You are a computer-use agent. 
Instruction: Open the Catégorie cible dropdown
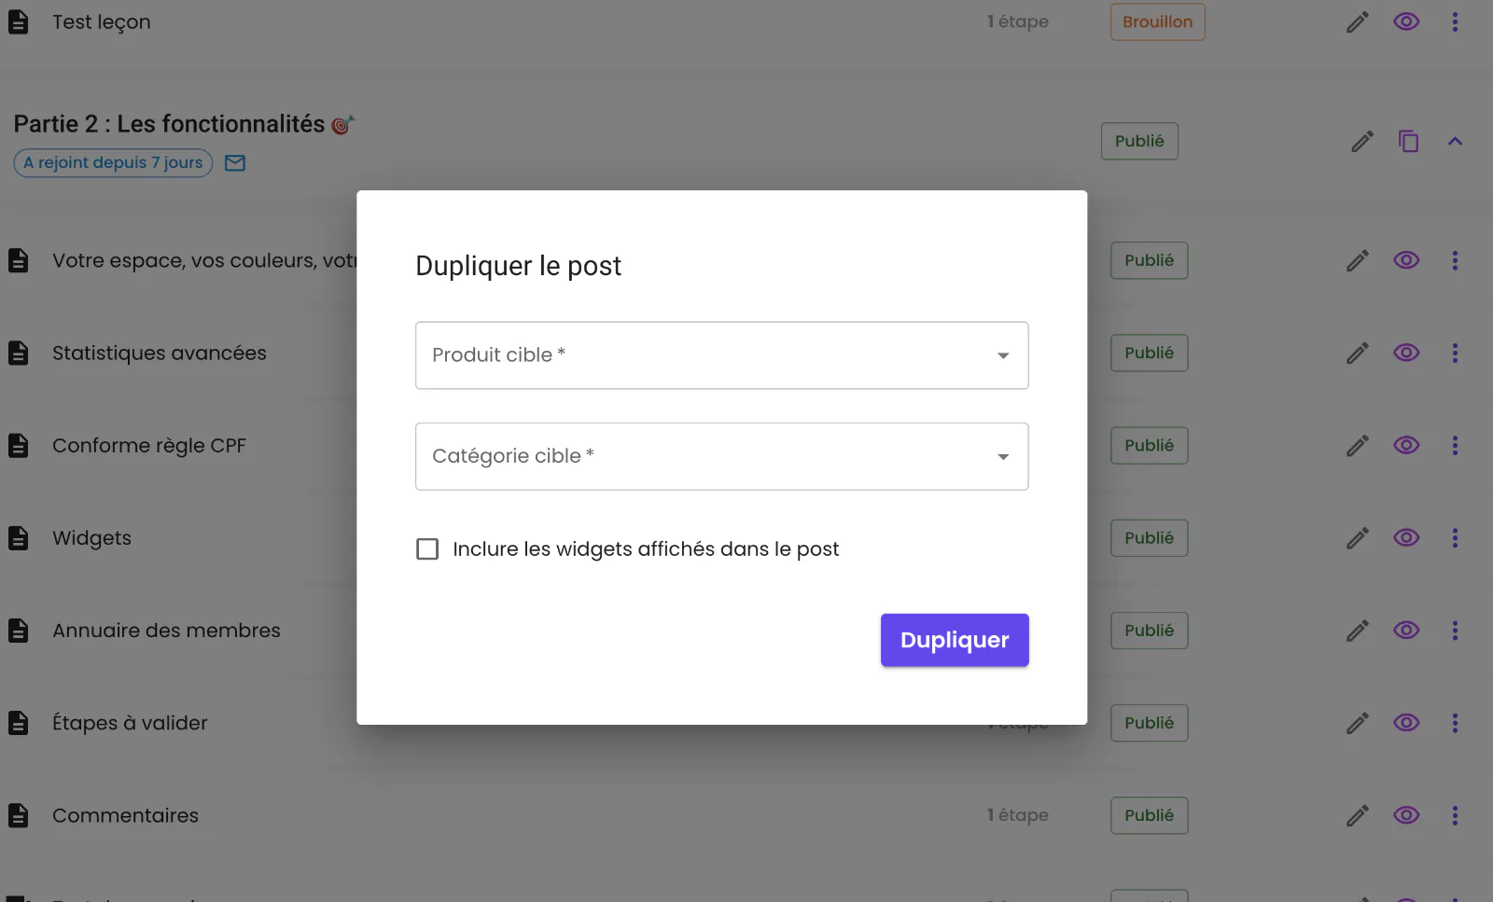coord(722,456)
